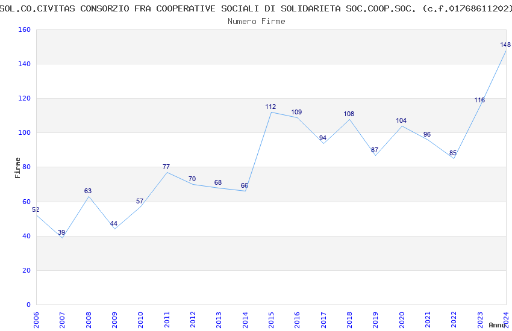Image resolution: width=512 pixels, height=331 pixels.
Task: Click the 60 y-axis tick label
Action: coord(27,202)
